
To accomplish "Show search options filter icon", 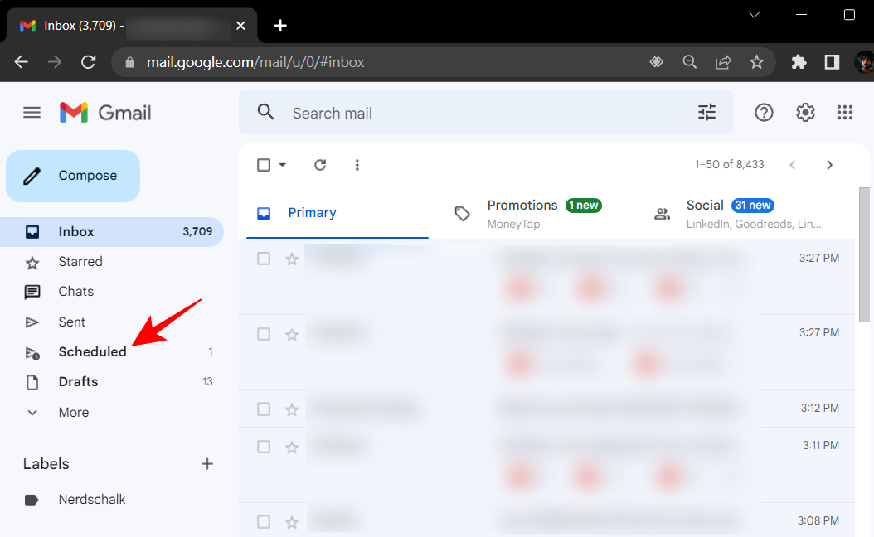I will (x=706, y=113).
